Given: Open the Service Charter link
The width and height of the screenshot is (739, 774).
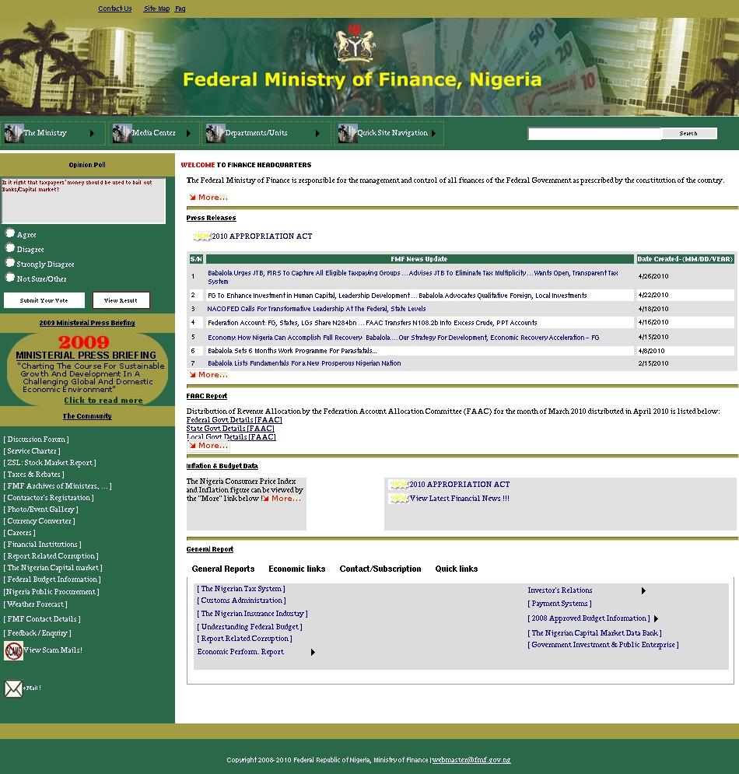Looking at the screenshot, I should click(x=32, y=451).
